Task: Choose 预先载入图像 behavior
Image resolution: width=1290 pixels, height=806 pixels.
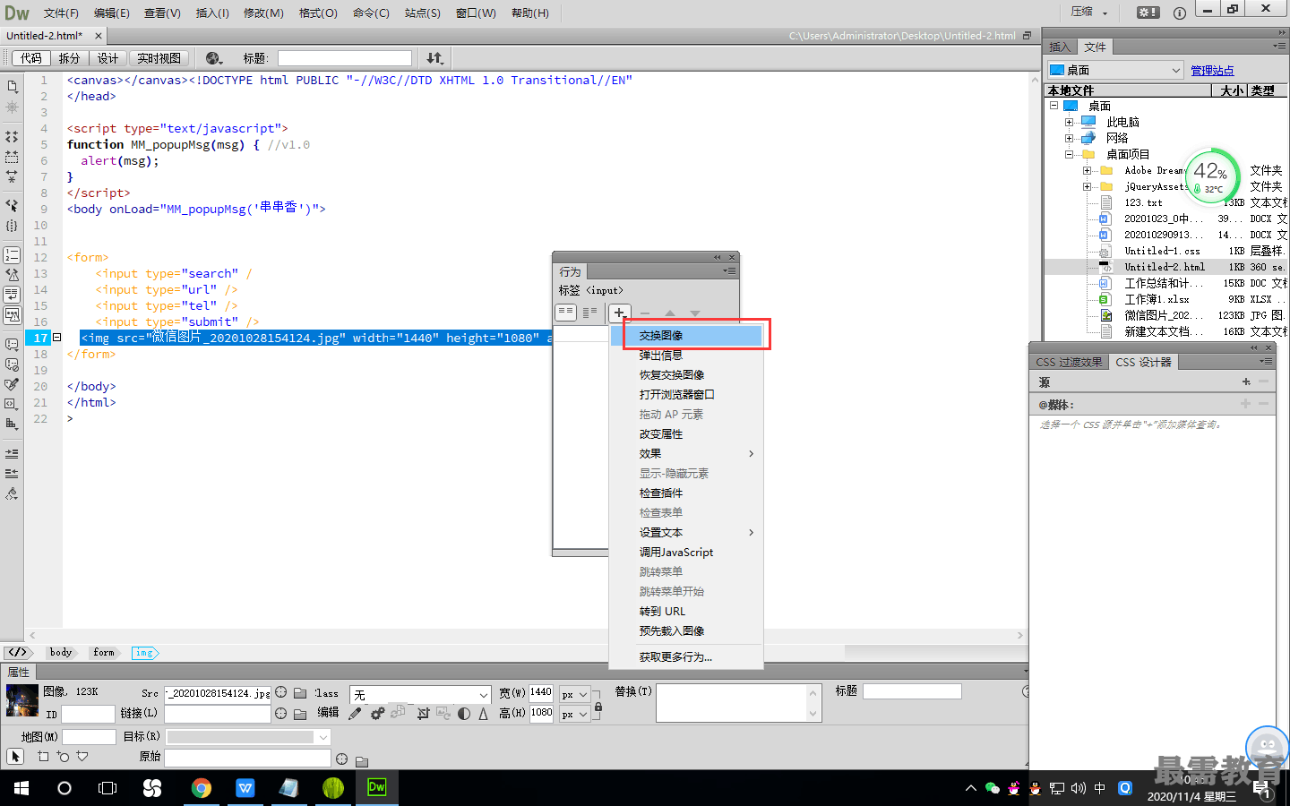Action: pyautogui.click(x=687, y=631)
